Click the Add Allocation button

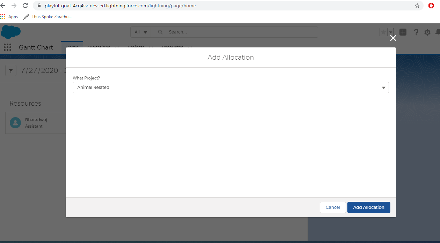coord(369,207)
